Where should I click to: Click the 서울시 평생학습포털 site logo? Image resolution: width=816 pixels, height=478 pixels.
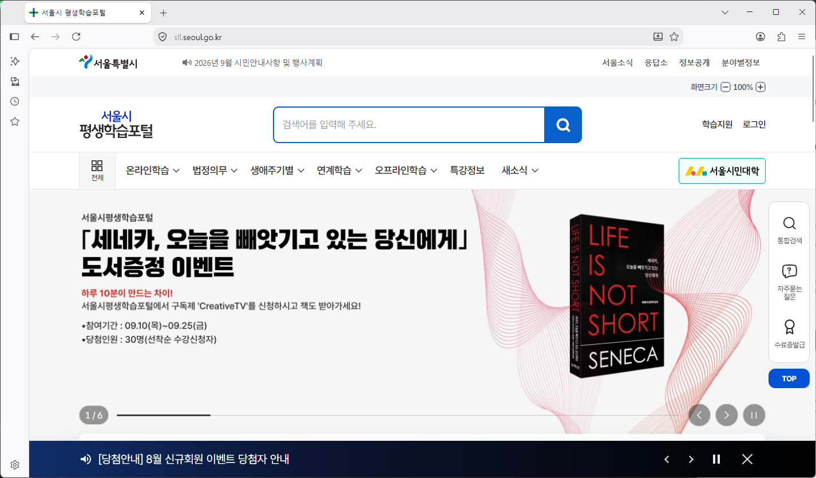116,124
